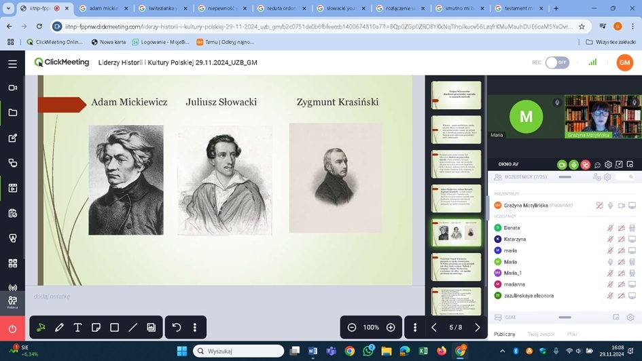
Task: Select the first slide thumbnail
Action: pyautogui.click(x=456, y=95)
